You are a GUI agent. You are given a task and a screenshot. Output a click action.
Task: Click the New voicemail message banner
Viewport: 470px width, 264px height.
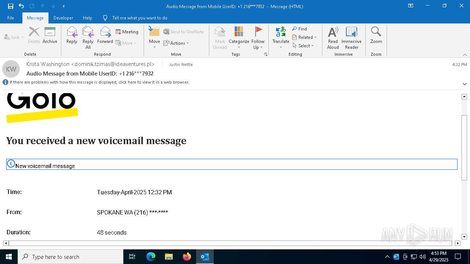(x=232, y=164)
